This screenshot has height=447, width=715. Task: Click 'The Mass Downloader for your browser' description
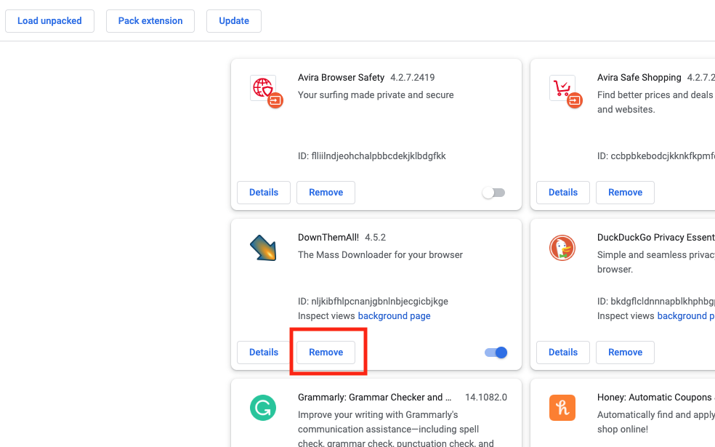pyautogui.click(x=380, y=255)
